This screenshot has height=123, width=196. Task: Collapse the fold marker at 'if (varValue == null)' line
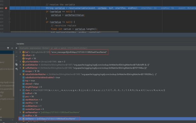point(10,12)
